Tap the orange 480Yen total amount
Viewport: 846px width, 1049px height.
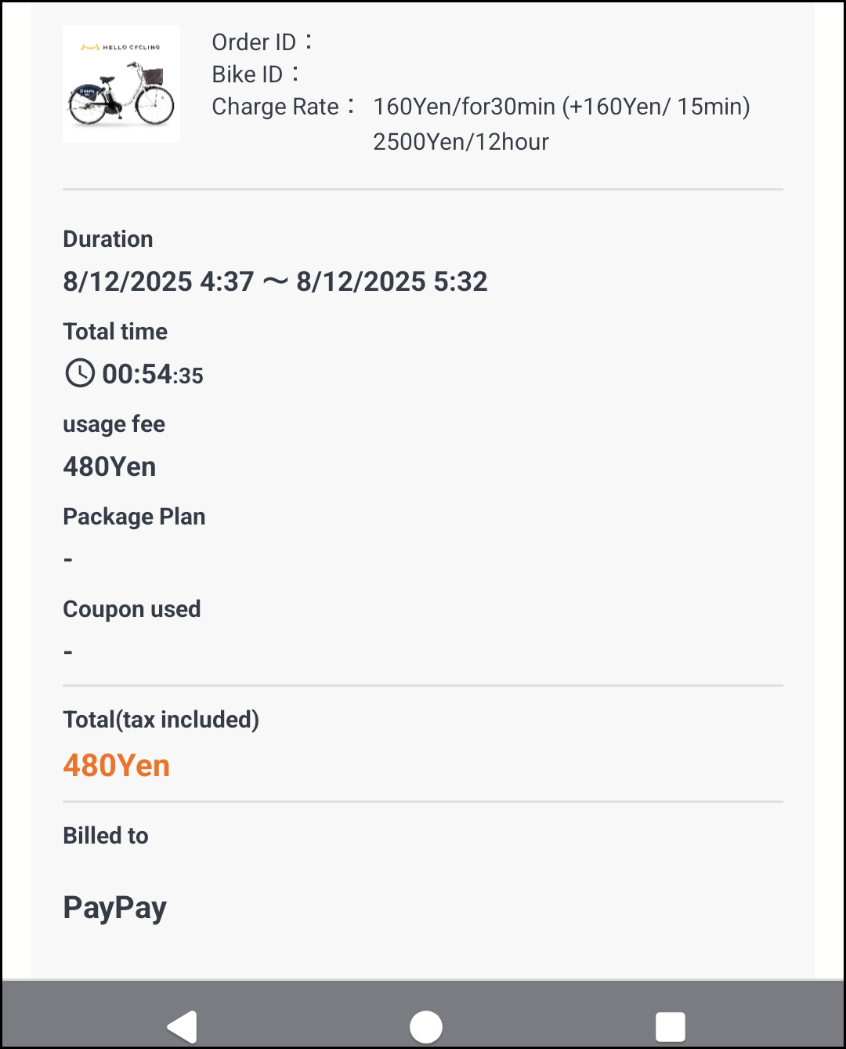(117, 765)
